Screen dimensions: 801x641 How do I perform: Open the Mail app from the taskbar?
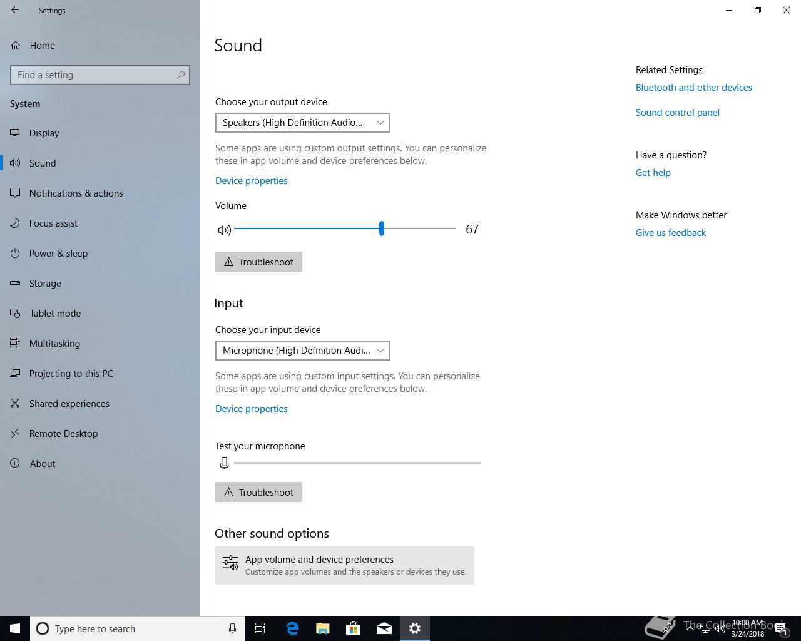384,628
